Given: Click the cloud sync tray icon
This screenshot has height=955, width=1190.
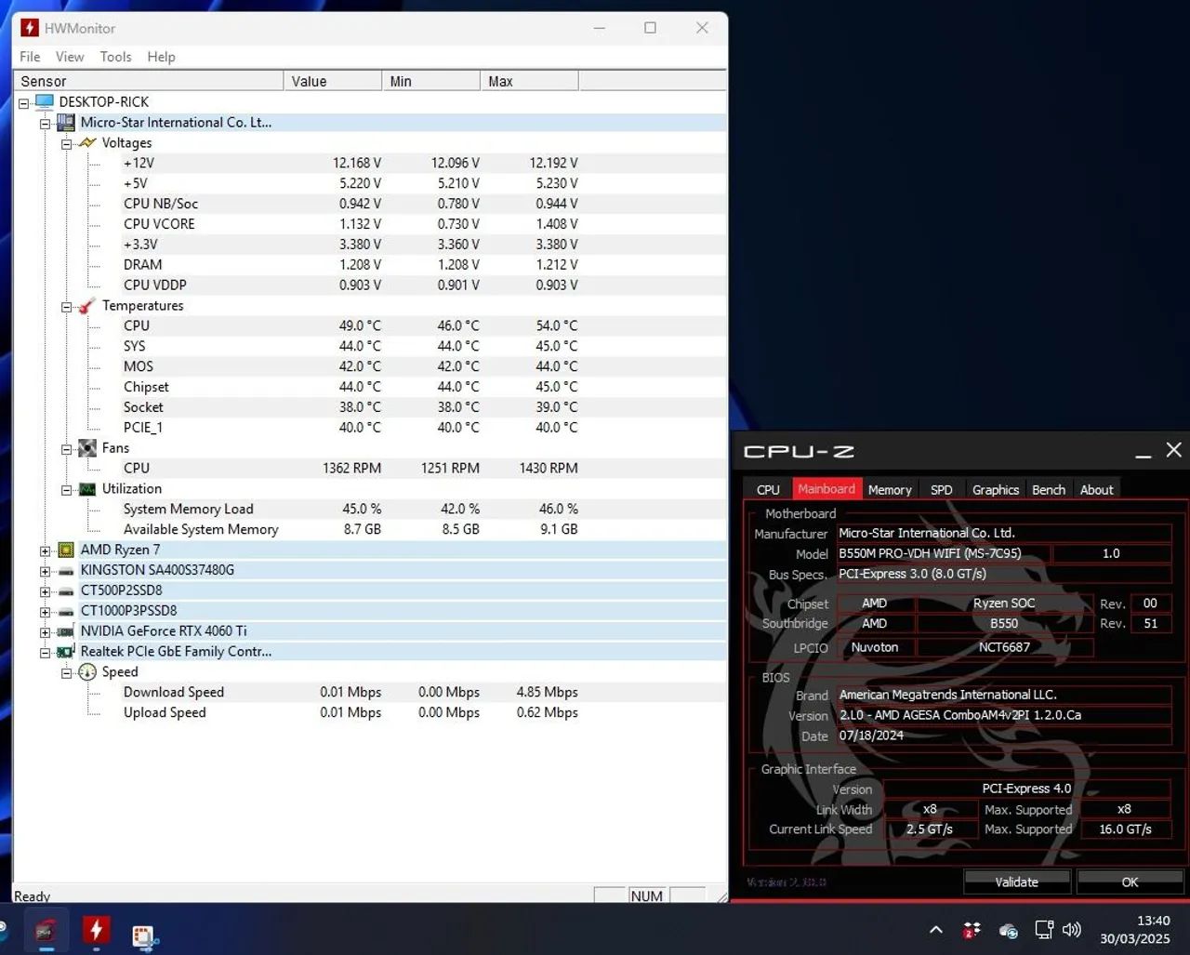Looking at the screenshot, I should click(1008, 930).
